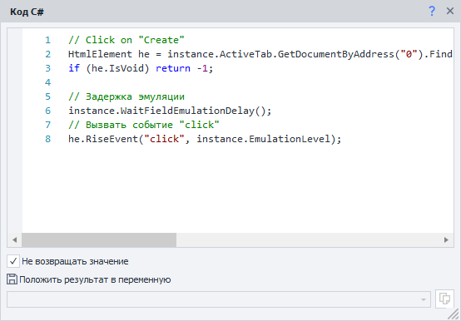The width and height of the screenshot is (461, 321).
Task: Click the Не возвращать значение label text
Action: coord(75,261)
